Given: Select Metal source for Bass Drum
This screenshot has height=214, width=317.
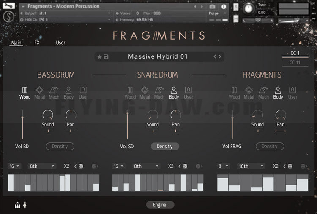Looking at the screenshot, I should pyautogui.click(x=39, y=93).
